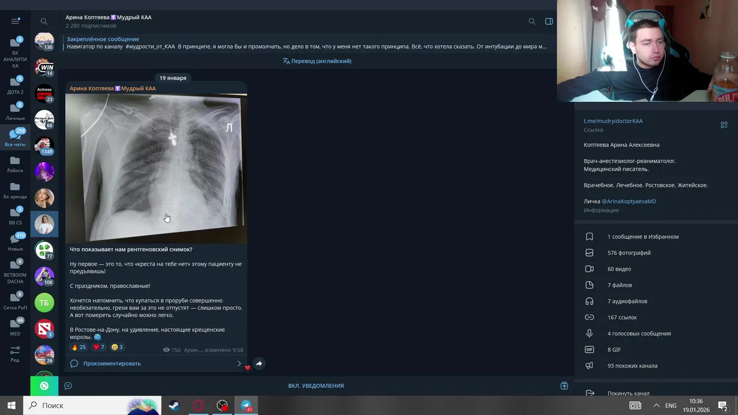
Task: Open the green ТБ avatar chat
Action: 44,303
